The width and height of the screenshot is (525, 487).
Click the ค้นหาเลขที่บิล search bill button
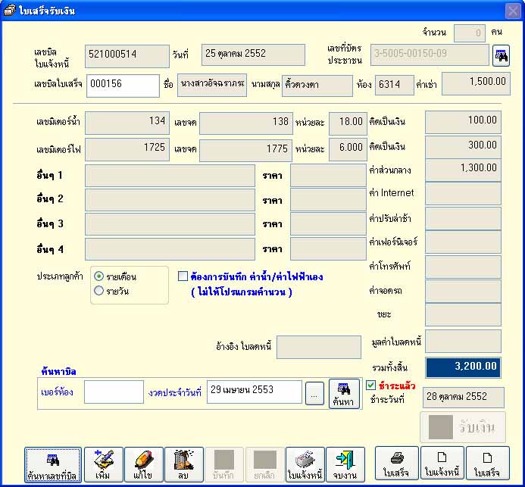click(x=53, y=465)
